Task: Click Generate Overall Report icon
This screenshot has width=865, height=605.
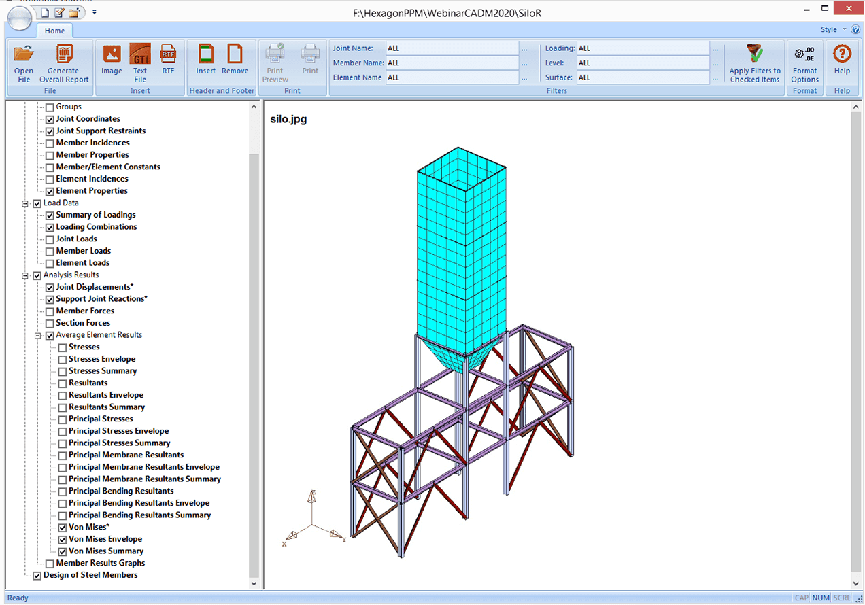Action: point(64,55)
